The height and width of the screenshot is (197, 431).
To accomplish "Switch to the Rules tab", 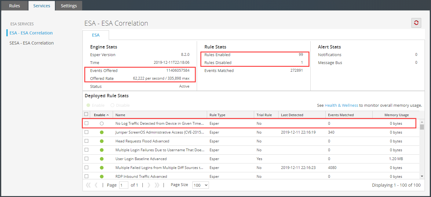I will point(14,6).
